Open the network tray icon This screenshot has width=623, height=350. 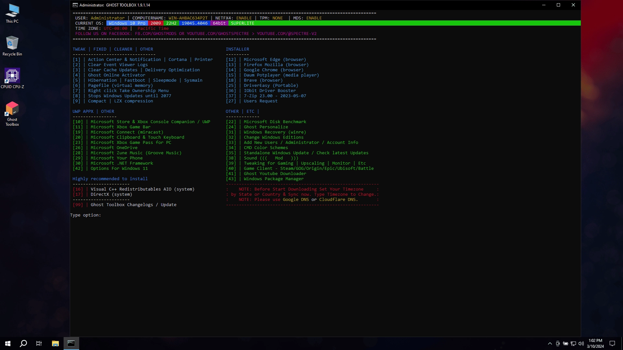tap(573, 344)
